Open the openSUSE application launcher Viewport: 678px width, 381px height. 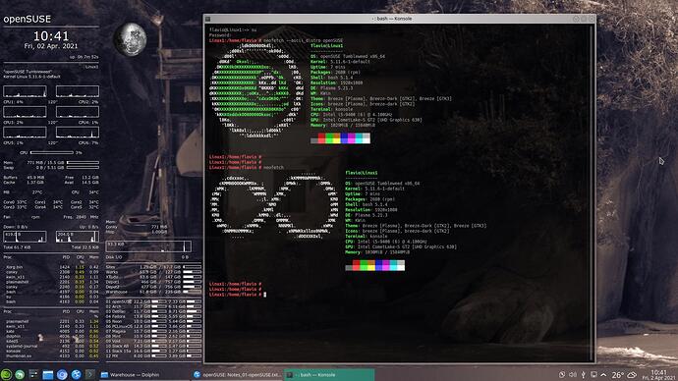point(6,374)
